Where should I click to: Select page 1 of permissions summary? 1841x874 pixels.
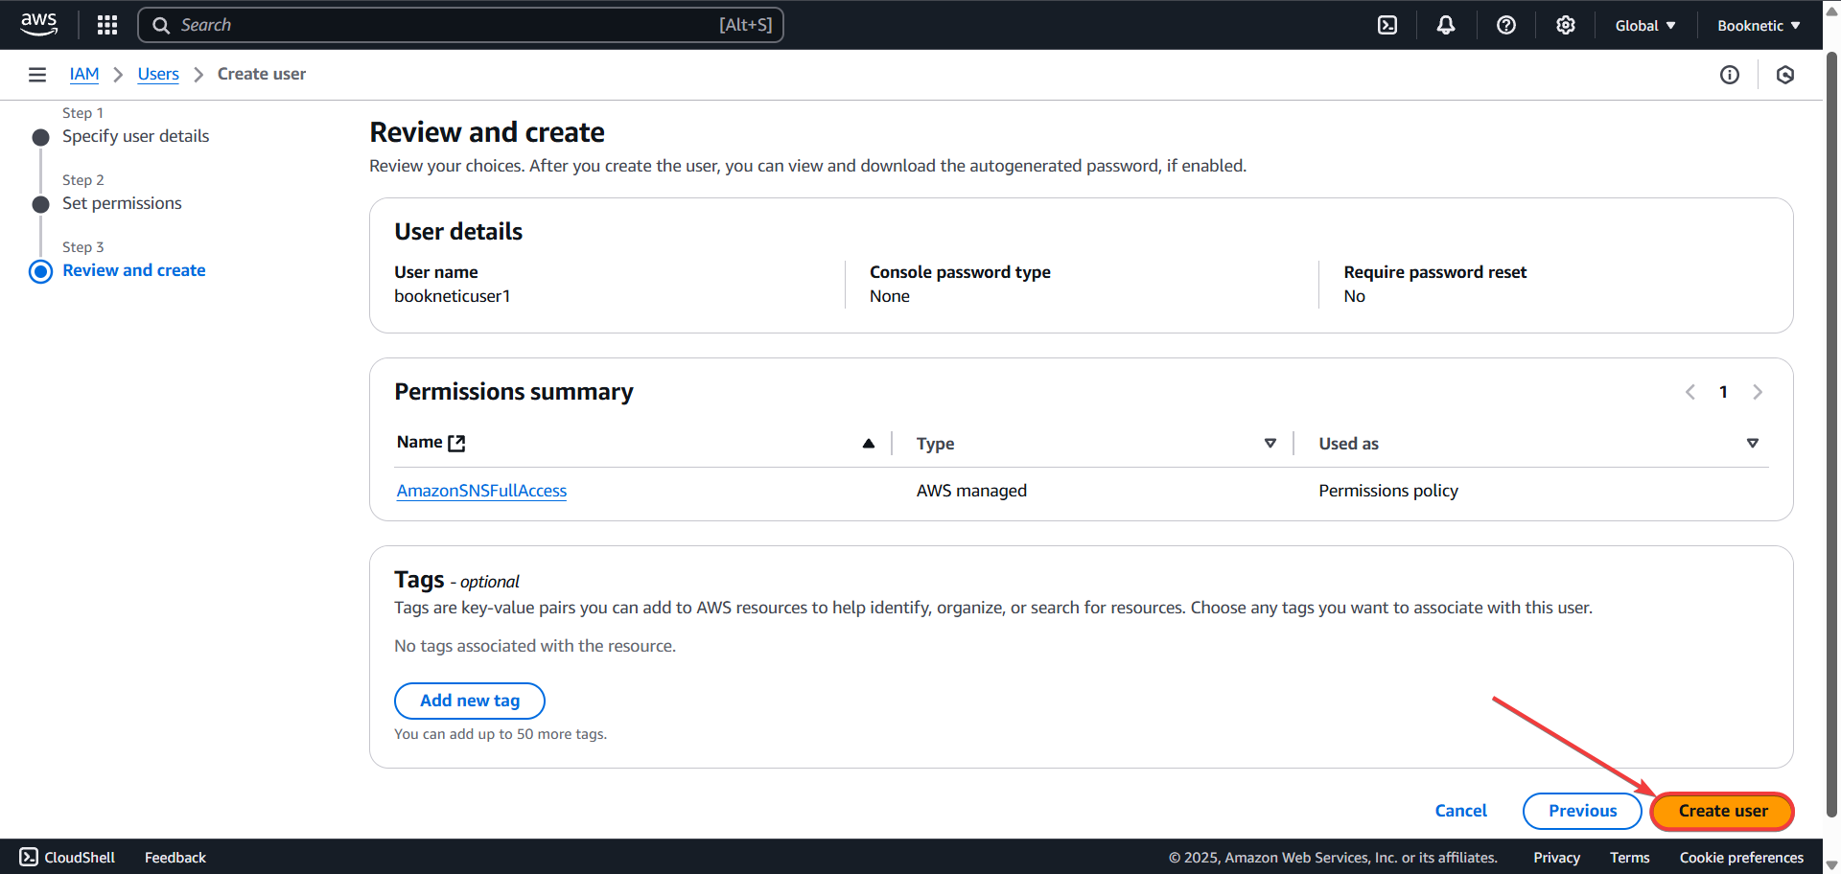point(1723,392)
